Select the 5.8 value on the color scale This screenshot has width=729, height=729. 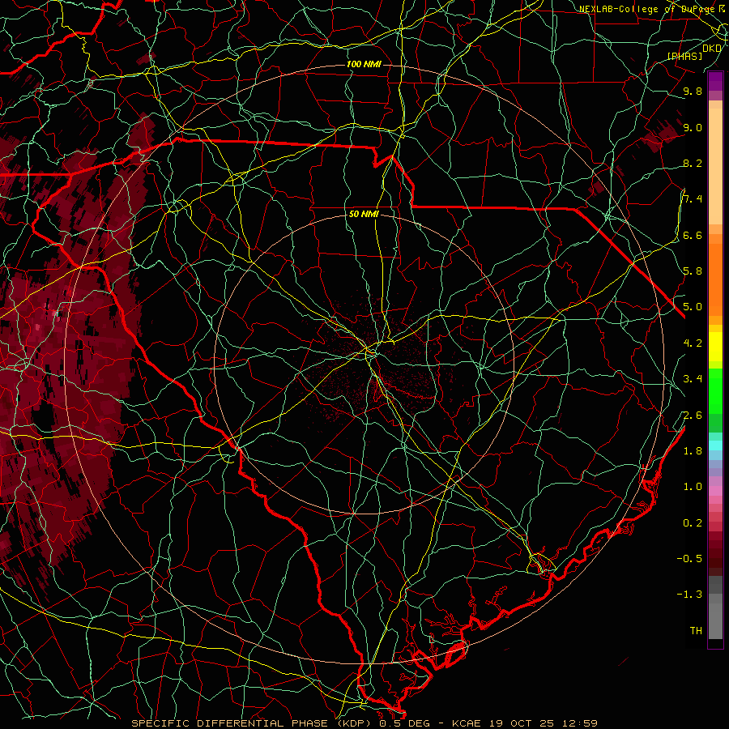point(693,271)
